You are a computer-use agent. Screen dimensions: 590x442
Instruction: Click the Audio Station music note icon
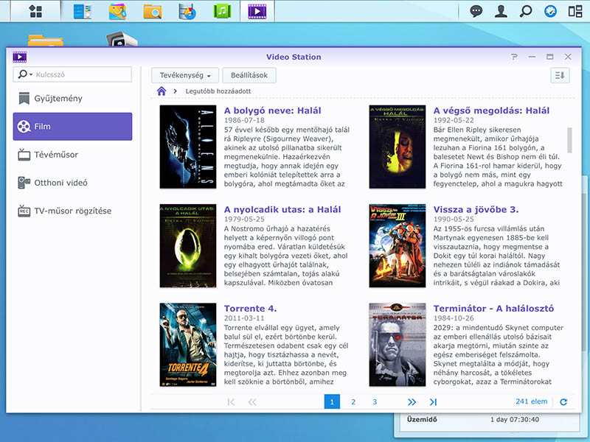pyautogui.click(x=223, y=11)
